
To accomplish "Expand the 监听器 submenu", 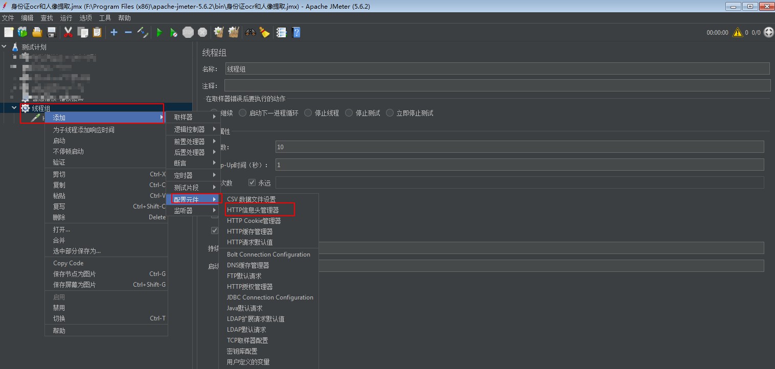I will tap(193, 211).
